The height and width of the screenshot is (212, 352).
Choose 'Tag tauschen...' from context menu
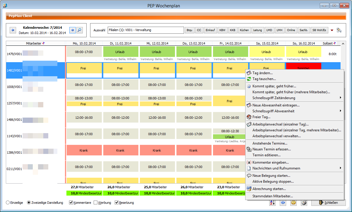[x=264, y=79]
